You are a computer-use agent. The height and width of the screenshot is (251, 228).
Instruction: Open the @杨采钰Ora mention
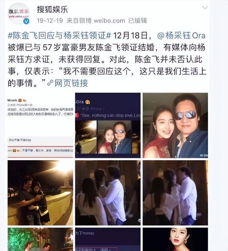click(x=181, y=36)
